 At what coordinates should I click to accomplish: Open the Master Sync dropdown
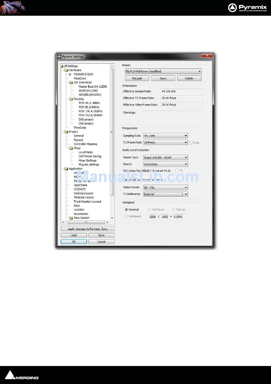pyautogui.click(x=165, y=157)
